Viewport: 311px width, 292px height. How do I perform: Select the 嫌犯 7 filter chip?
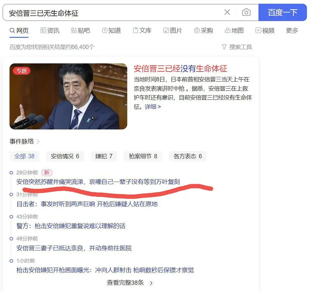point(104,156)
